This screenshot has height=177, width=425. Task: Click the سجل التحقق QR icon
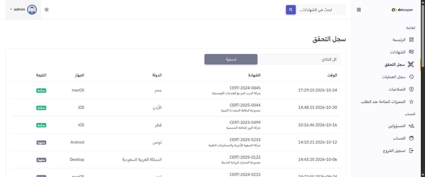click(x=411, y=65)
